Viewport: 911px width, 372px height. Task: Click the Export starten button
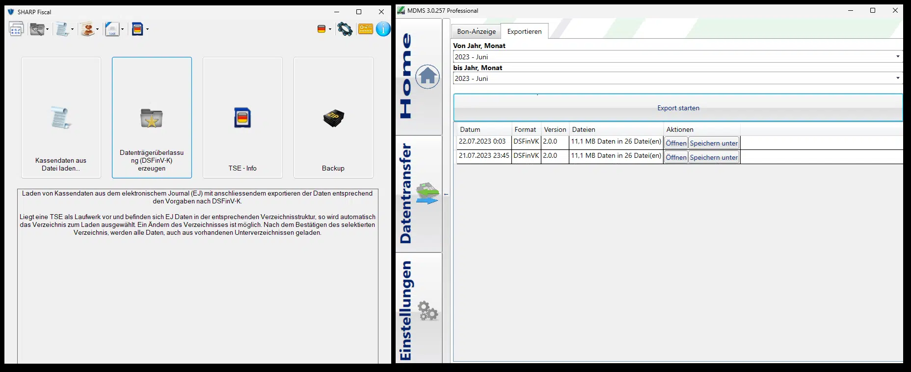(678, 108)
